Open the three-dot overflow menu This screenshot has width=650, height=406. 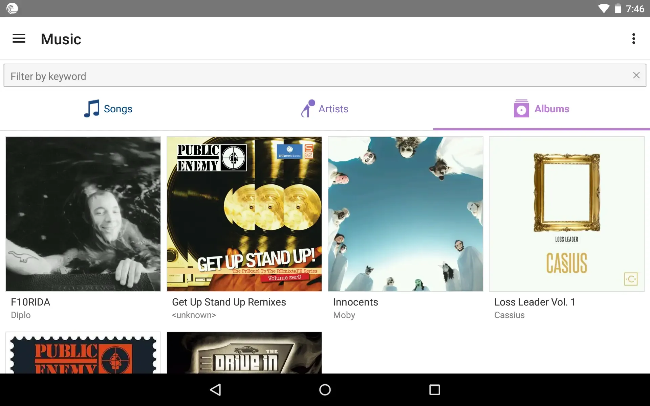[x=634, y=39]
